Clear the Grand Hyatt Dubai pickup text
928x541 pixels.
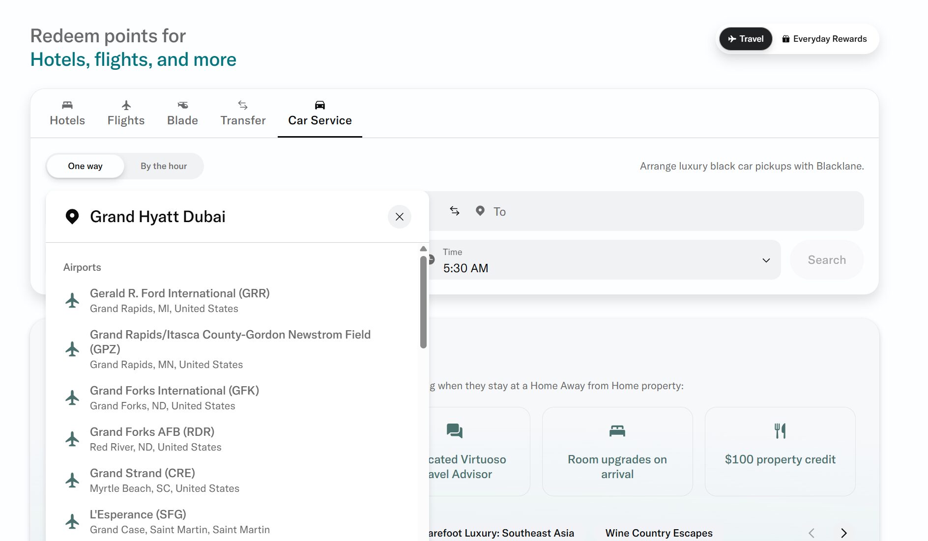[x=400, y=217]
